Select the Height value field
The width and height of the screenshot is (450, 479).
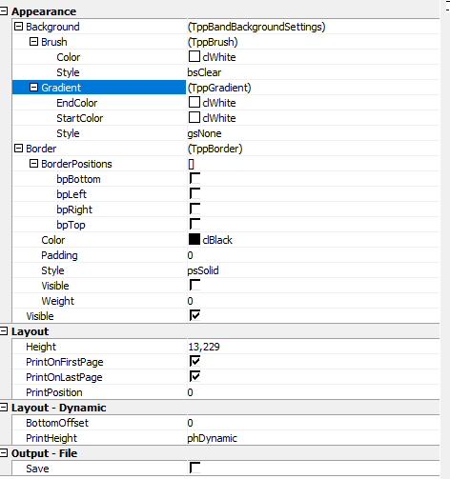(313, 347)
